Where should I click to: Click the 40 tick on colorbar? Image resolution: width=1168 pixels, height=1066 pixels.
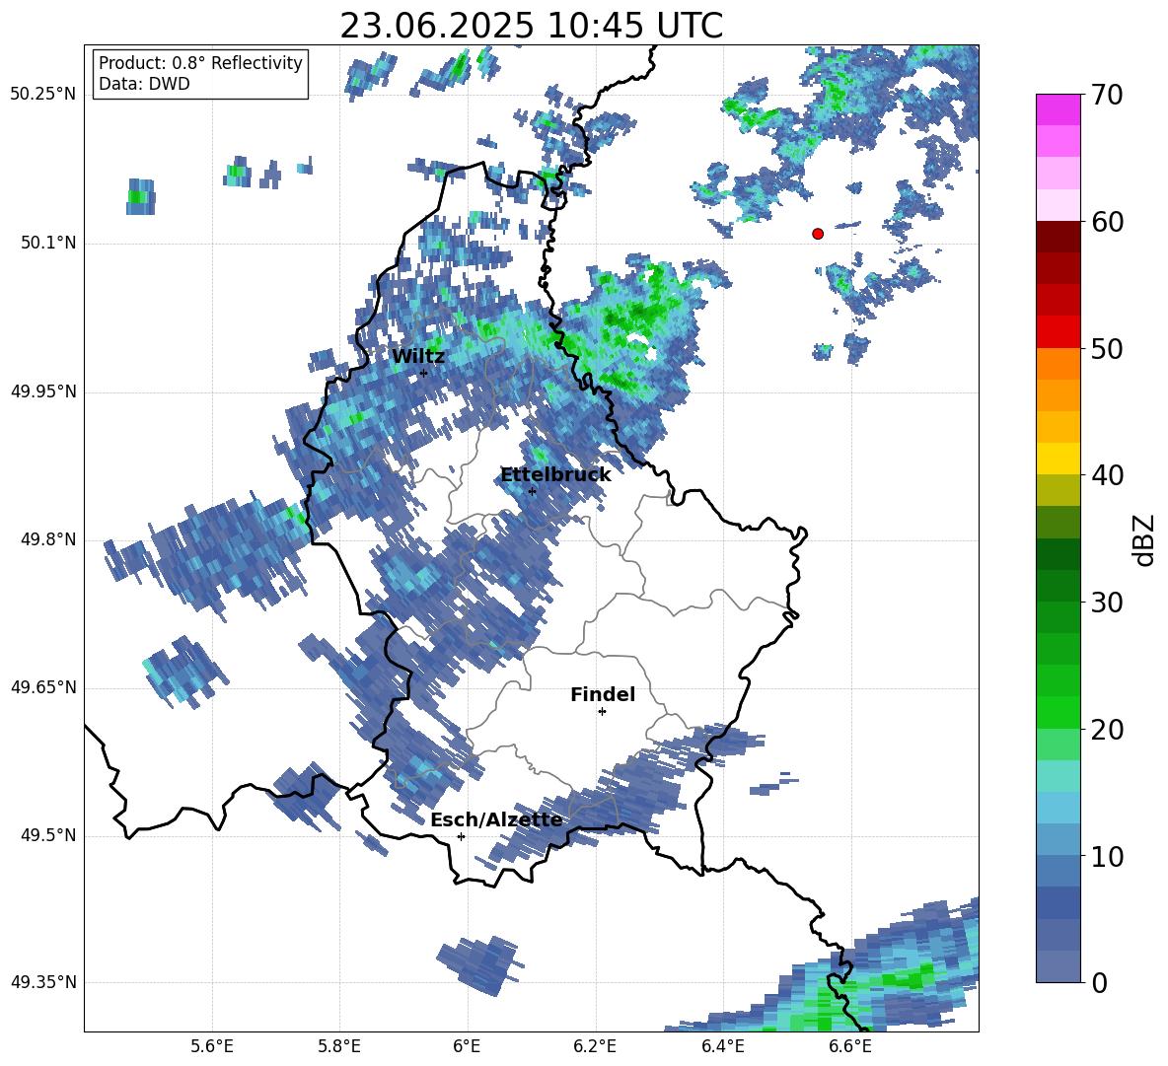click(1106, 475)
